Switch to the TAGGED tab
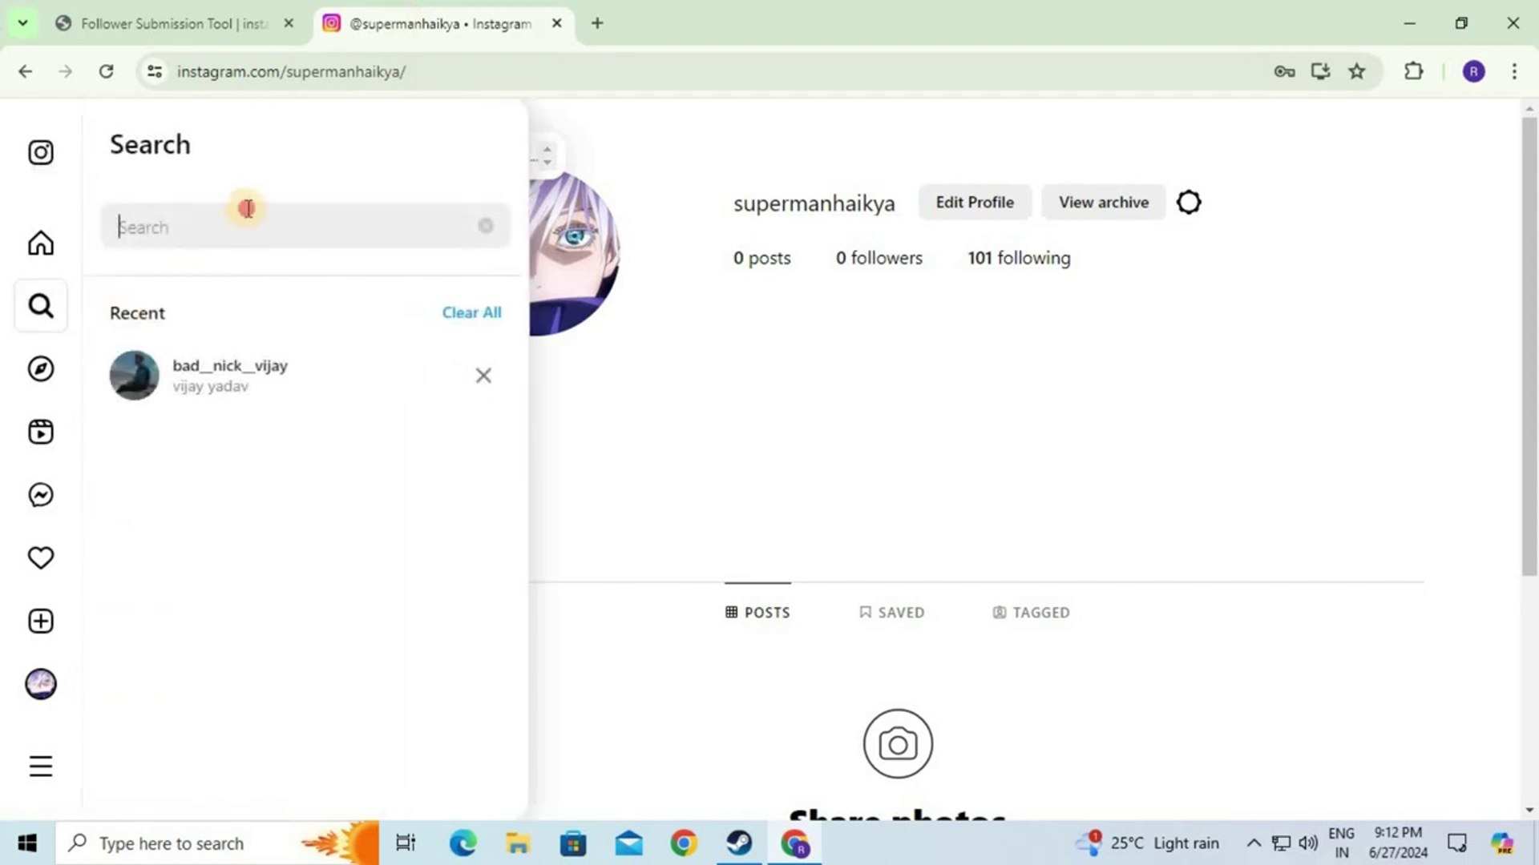This screenshot has width=1539, height=865. 1032,612
